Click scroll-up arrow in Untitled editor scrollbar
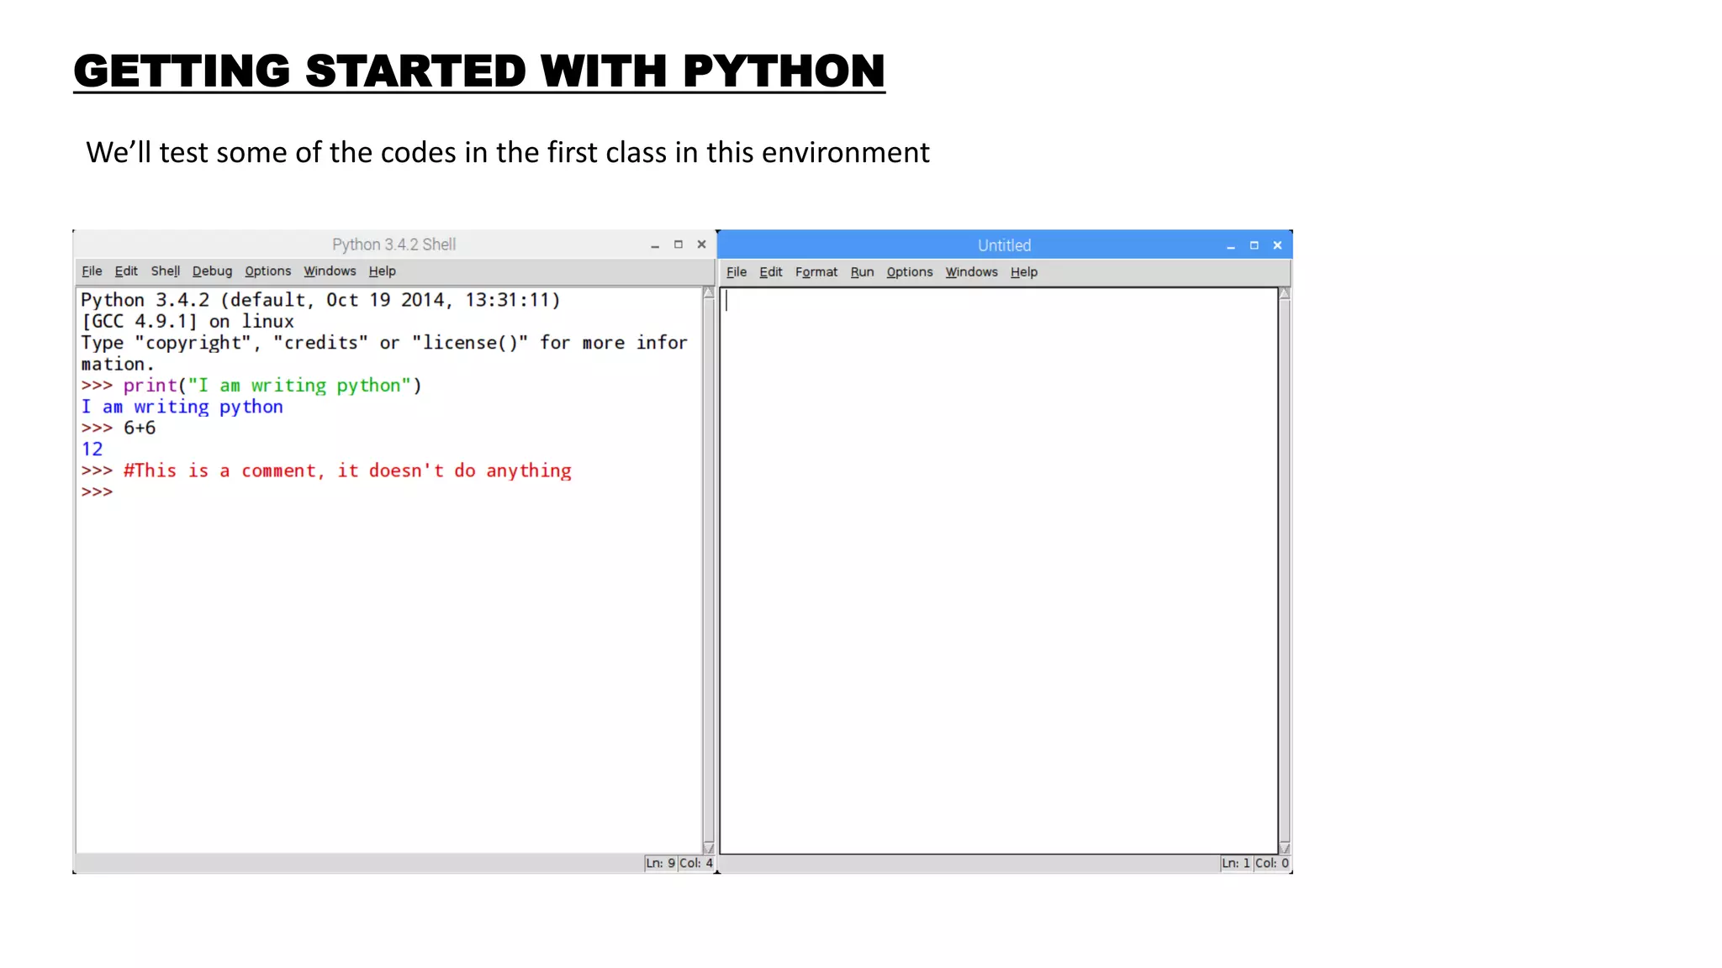 (1284, 293)
